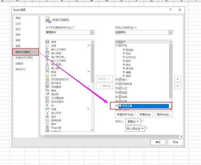Open the 导入/导出 dropdown button
201x165 pixels.
(135, 128)
